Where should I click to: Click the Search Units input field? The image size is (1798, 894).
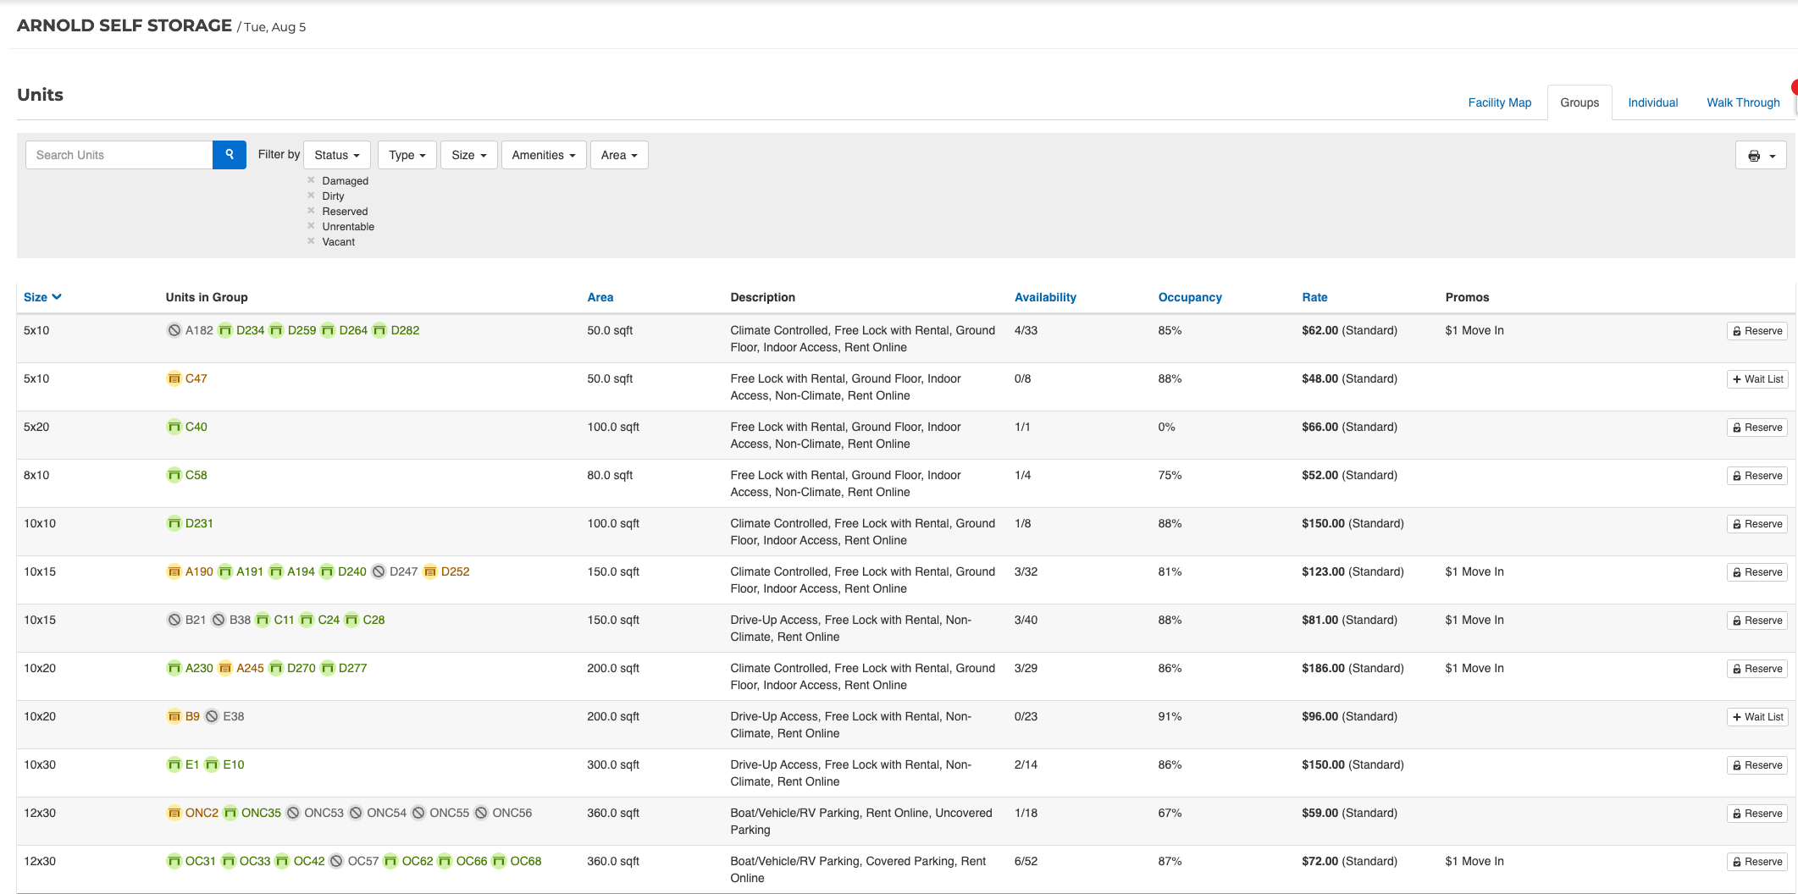click(x=119, y=155)
